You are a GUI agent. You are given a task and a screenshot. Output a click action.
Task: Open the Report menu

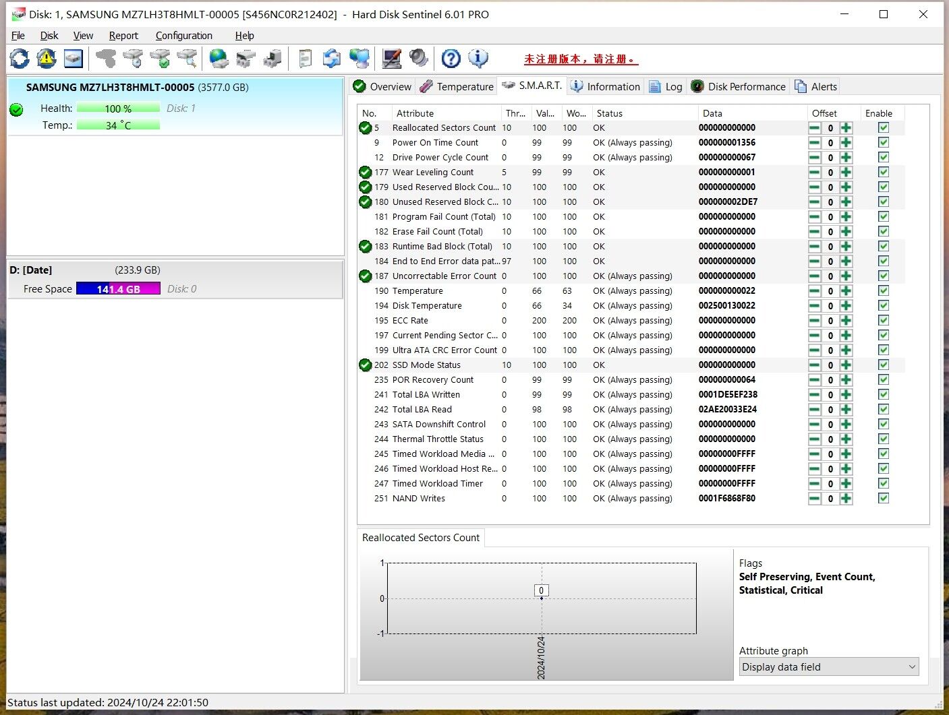coord(123,36)
